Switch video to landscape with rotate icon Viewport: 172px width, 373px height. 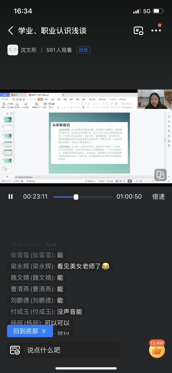(160, 175)
